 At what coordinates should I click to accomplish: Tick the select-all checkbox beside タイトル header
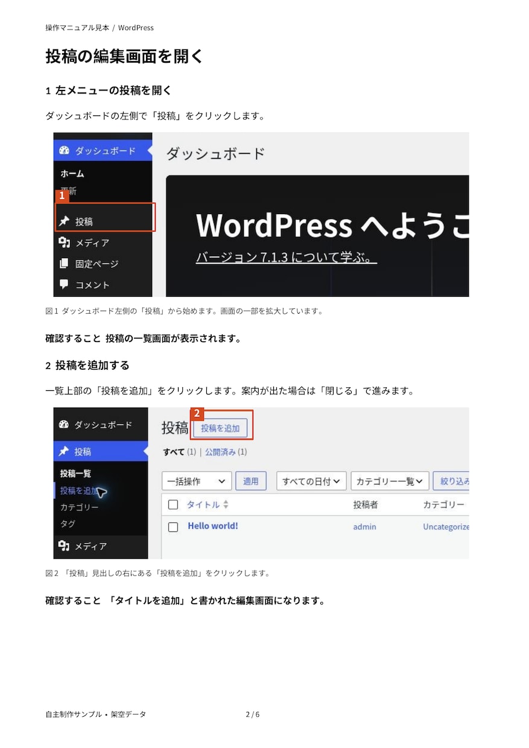pyautogui.click(x=173, y=505)
